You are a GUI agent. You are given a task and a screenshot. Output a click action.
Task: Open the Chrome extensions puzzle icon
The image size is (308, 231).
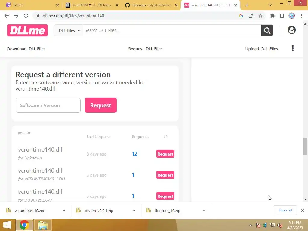pos(272,16)
